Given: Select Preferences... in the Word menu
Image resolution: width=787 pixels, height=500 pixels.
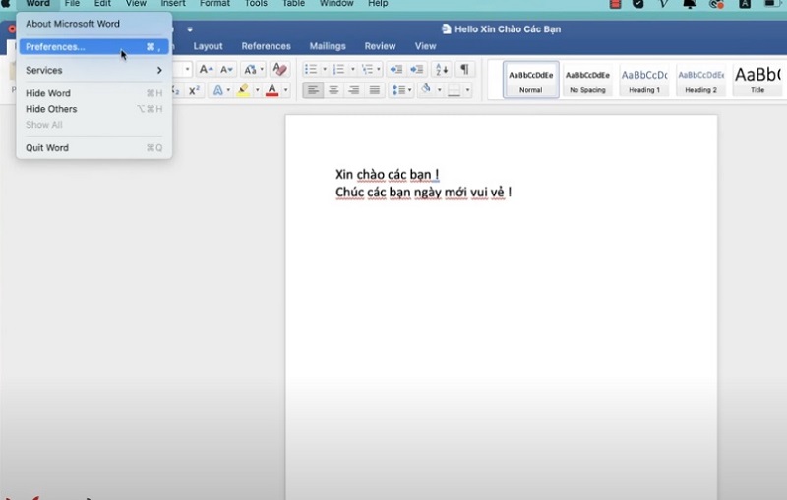Looking at the screenshot, I should (x=55, y=47).
